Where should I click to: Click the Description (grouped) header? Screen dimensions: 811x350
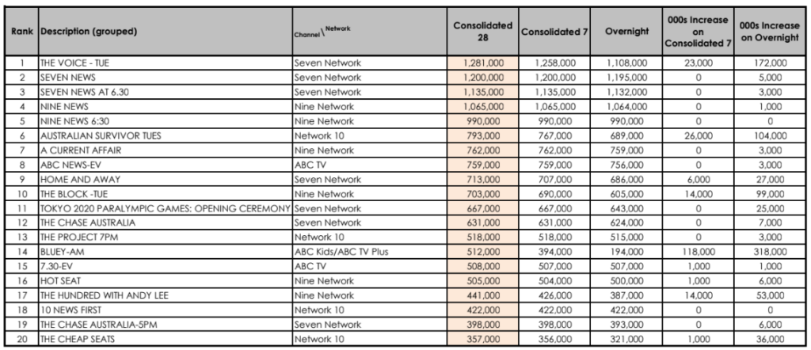tap(165, 31)
